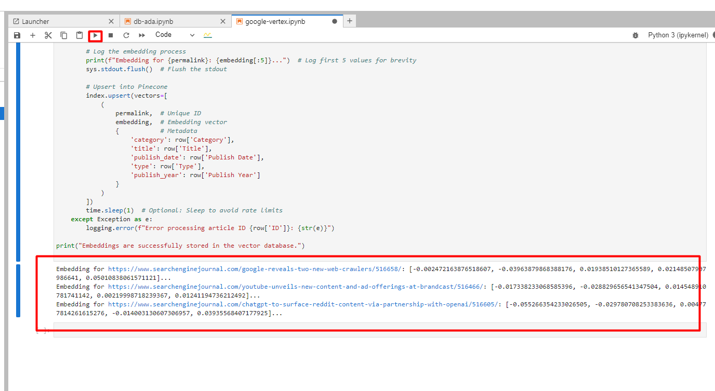Open the Code cell type dropdown
This screenshot has width=715, height=391.
(x=175, y=35)
